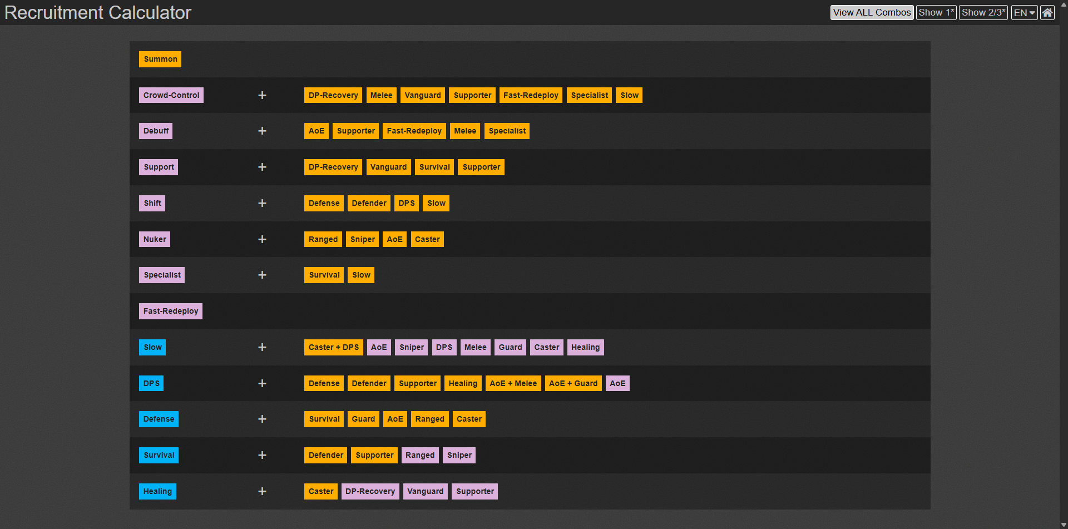Screen dimensions: 1068x529
Task: Click the plus sign in Slow row
Action: [x=262, y=347]
